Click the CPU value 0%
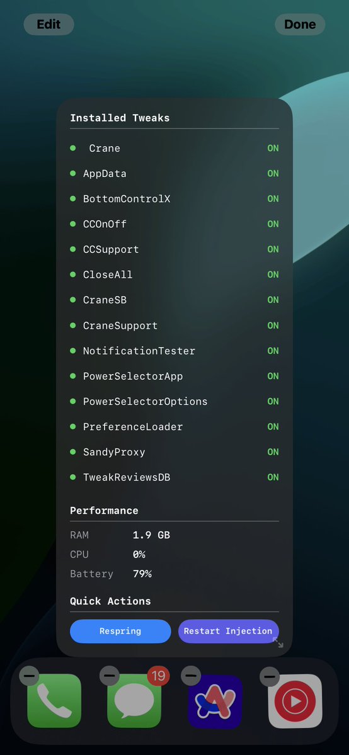Image resolution: width=349 pixels, height=755 pixels. pos(139,554)
